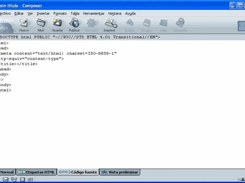Viewport: 245px width, 183px height.
Task: Click the online/offline connection icon
Action: (242, 179)
